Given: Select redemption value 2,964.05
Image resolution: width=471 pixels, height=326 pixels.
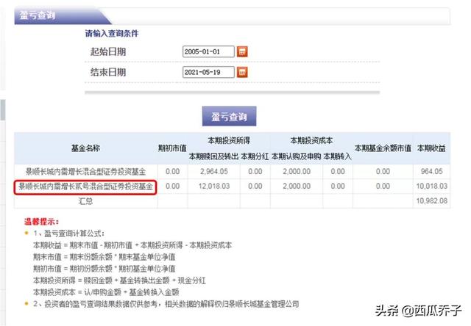Looking at the screenshot, I should point(214,171).
